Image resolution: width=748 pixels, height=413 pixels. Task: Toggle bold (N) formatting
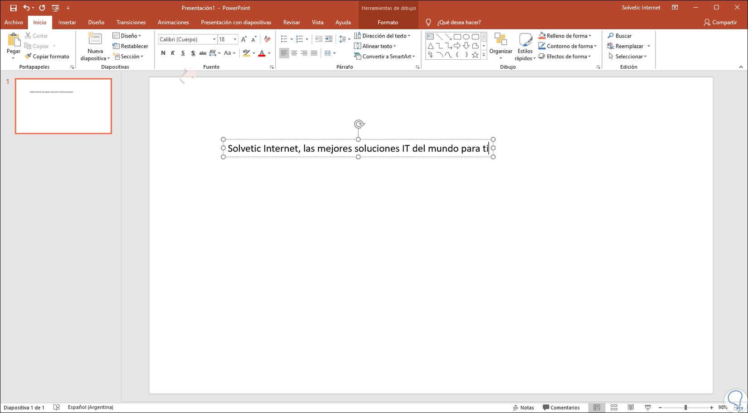tap(163, 53)
